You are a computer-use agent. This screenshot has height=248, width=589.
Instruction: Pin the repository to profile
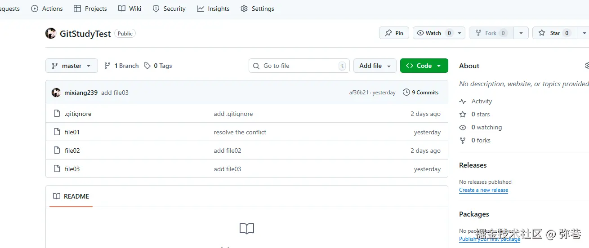pos(394,33)
